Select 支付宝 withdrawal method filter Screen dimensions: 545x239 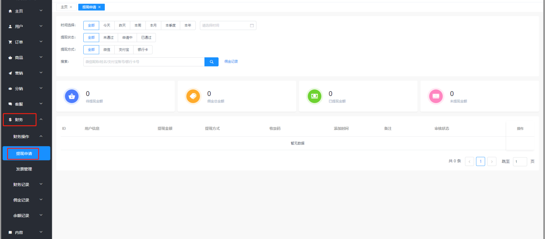(124, 50)
